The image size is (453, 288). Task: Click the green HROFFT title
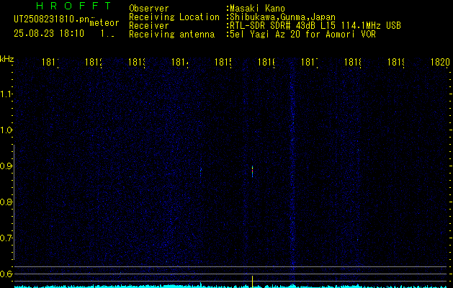tap(73, 6)
